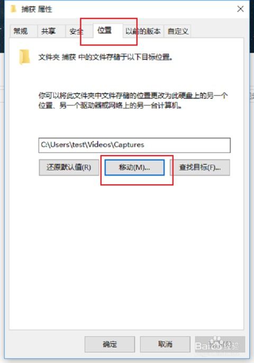254x363 pixels.
Task: Click the 文件夹 捕获 中的文件存储 description line
Action: (x=106, y=57)
